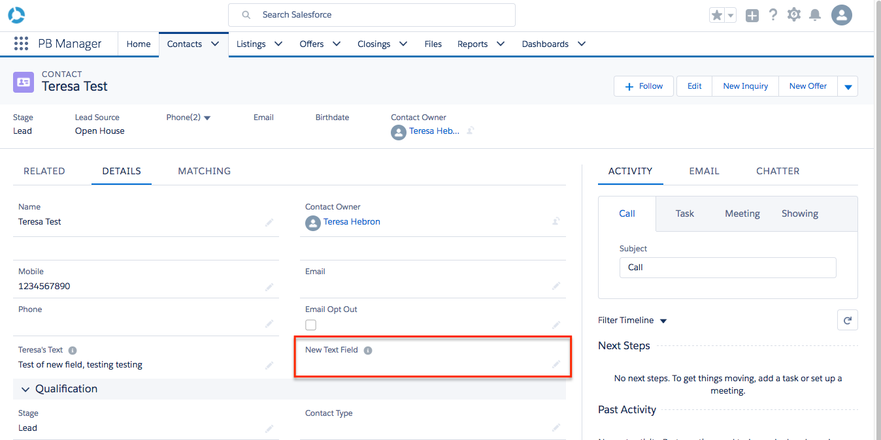Image resolution: width=881 pixels, height=440 pixels.
Task: Select the Call activity tab
Action: 627,213
